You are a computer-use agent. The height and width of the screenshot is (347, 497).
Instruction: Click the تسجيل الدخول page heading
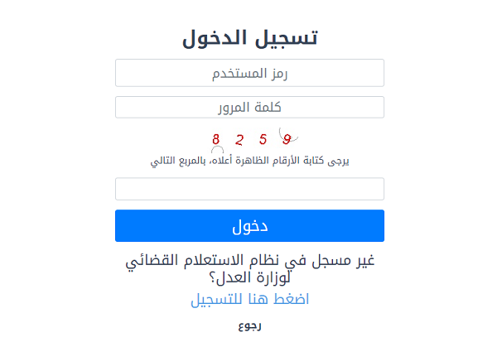tap(249, 38)
